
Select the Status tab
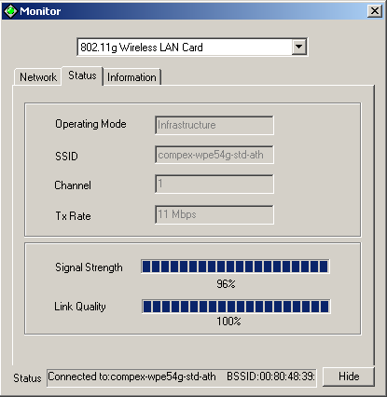pos(82,75)
